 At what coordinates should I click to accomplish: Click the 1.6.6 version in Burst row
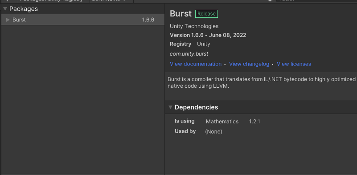[148, 20]
